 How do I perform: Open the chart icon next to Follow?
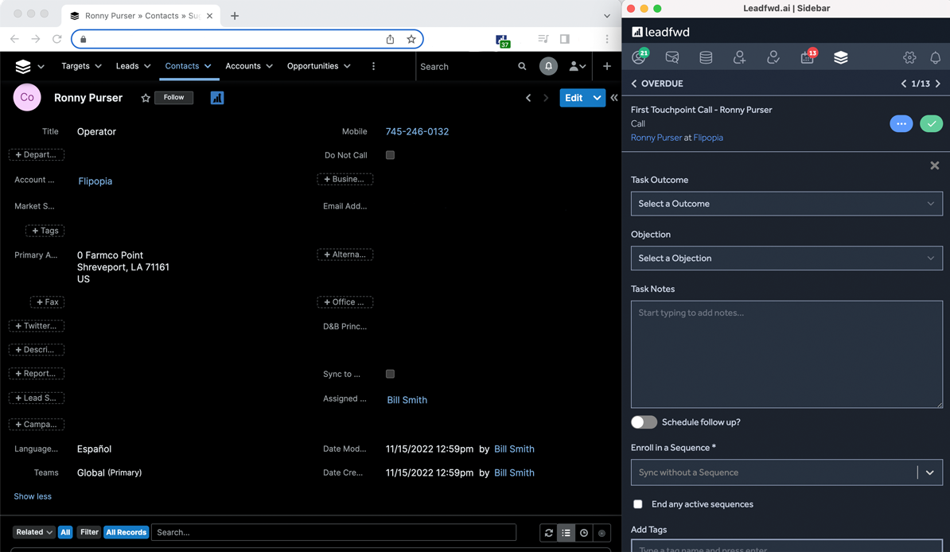tap(217, 98)
